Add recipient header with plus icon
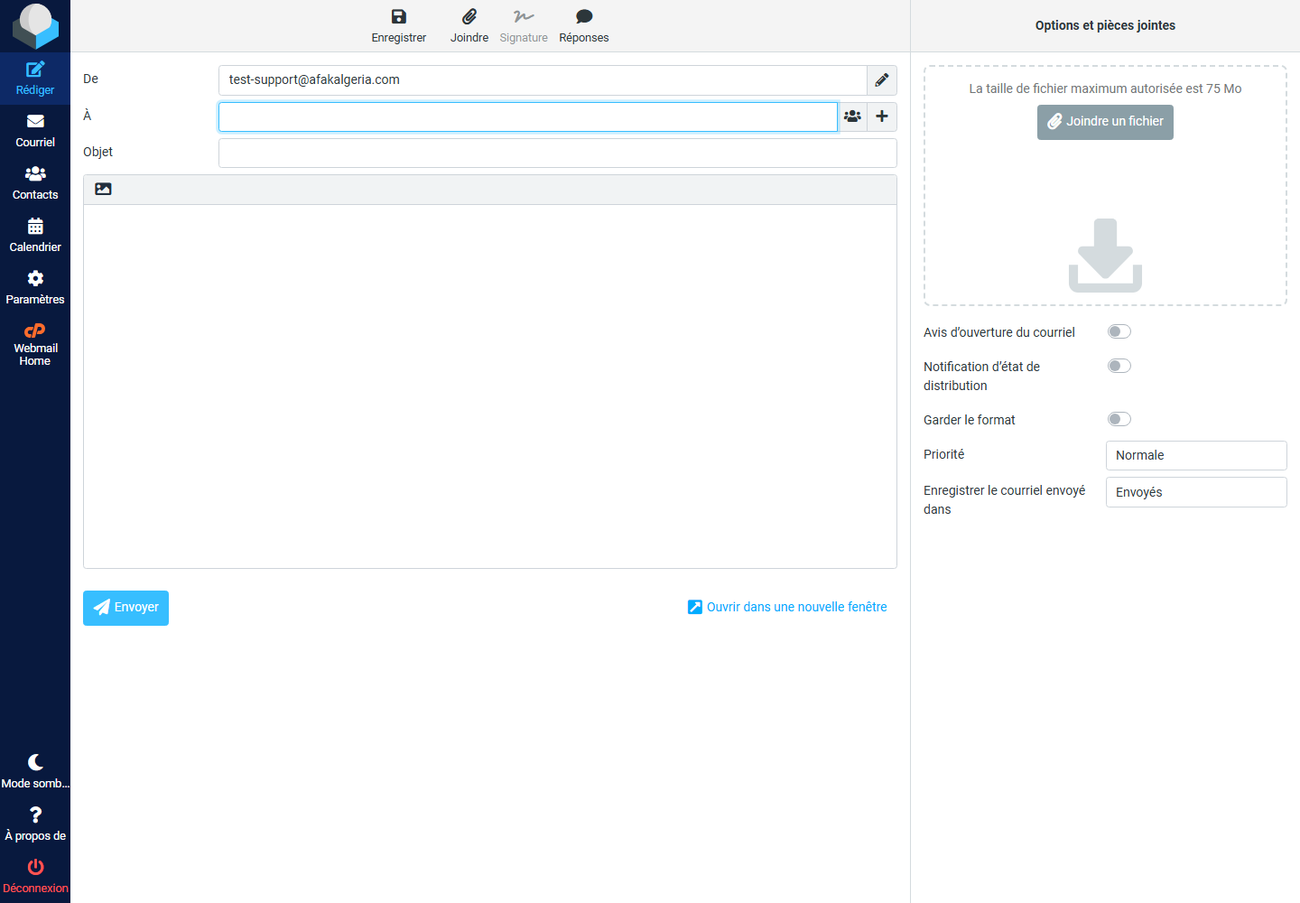 click(x=882, y=116)
